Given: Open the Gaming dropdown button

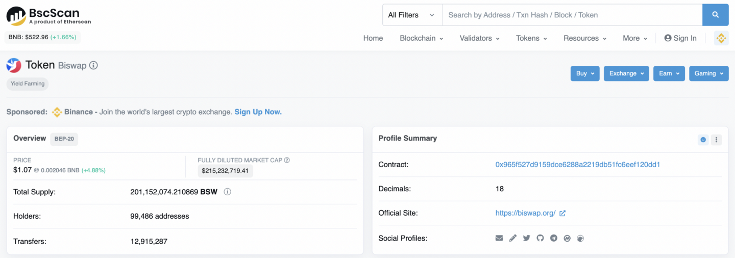Looking at the screenshot, I should 708,73.
